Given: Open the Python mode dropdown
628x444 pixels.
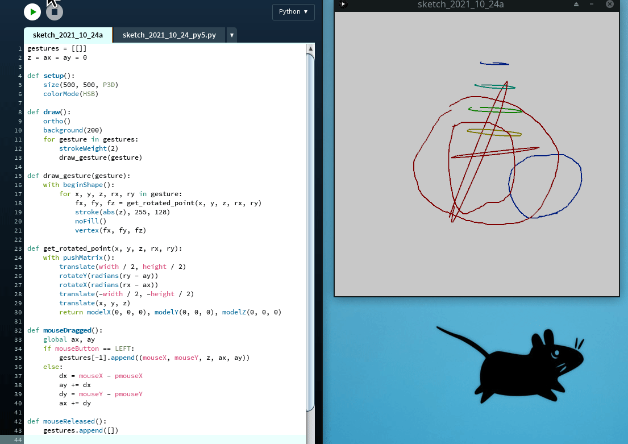Looking at the screenshot, I should pos(293,12).
